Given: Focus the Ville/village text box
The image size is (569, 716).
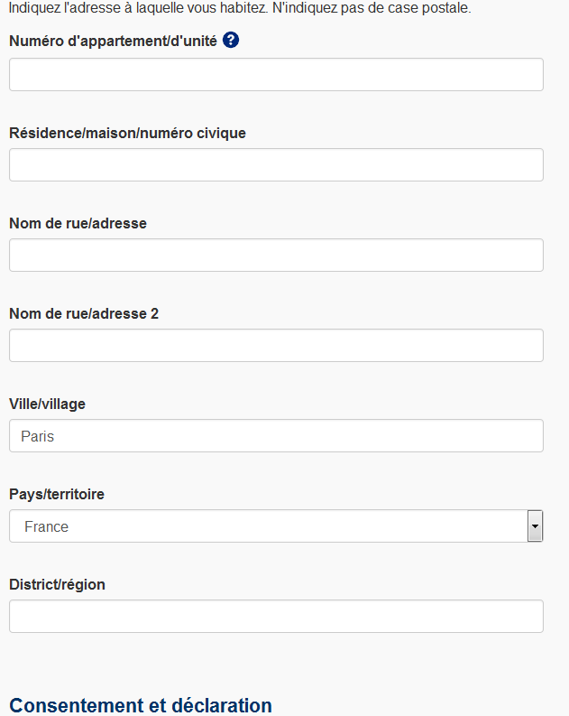Looking at the screenshot, I should [x=276, y=436].
